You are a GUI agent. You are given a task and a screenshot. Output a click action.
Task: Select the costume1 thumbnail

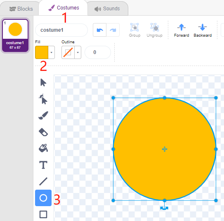tap(15, 35)
